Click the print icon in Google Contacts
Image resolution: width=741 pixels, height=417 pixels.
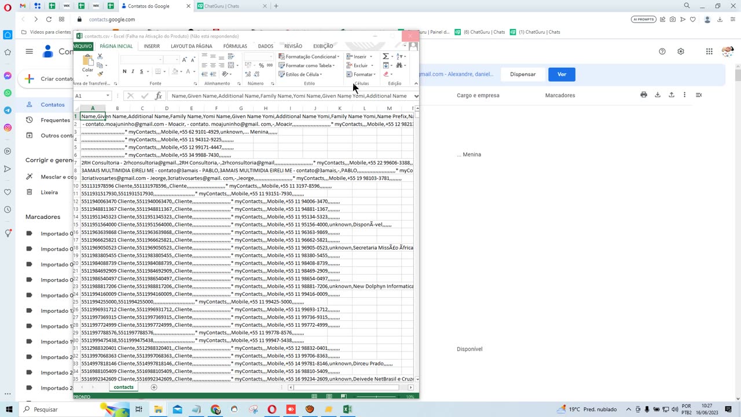644,95
